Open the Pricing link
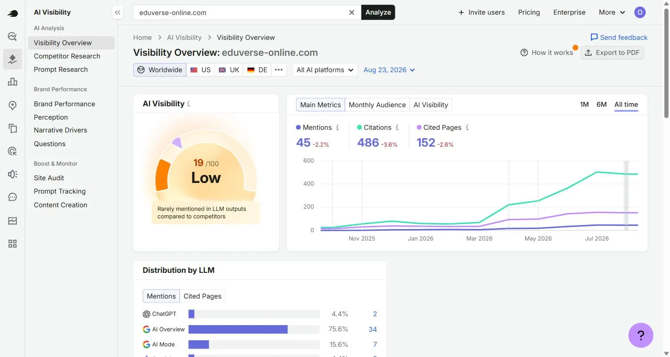This screenshot has width=670, height=357. pos(529,12)
